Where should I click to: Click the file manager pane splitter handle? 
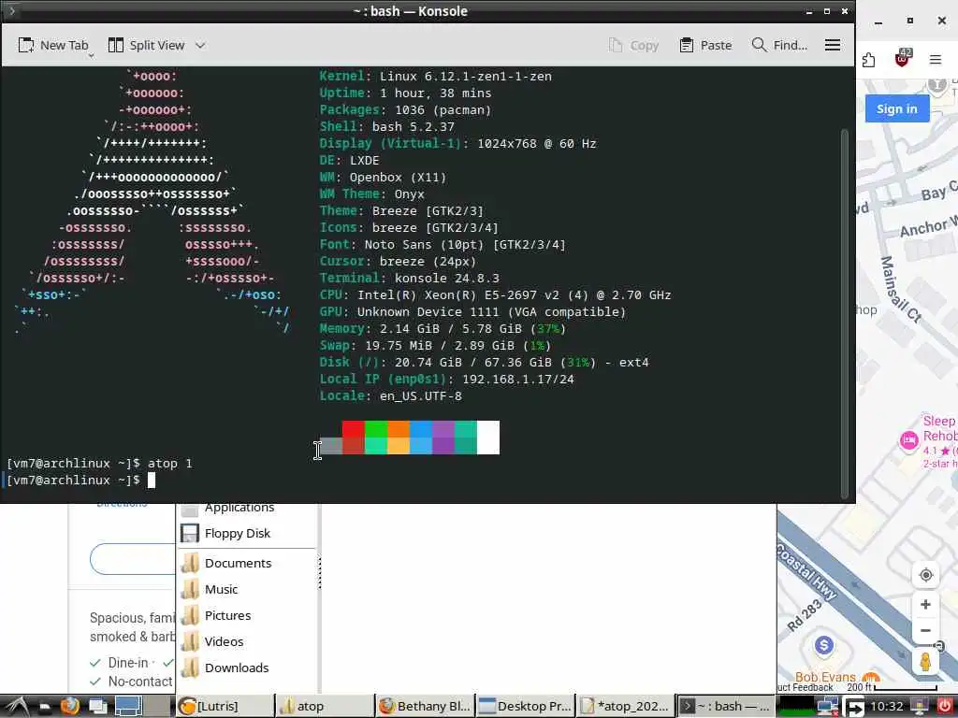click(319, 573)
